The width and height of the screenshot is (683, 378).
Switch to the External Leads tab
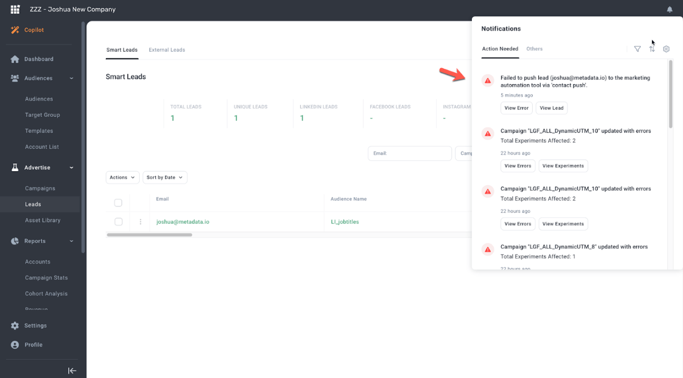tap(167, 50)
